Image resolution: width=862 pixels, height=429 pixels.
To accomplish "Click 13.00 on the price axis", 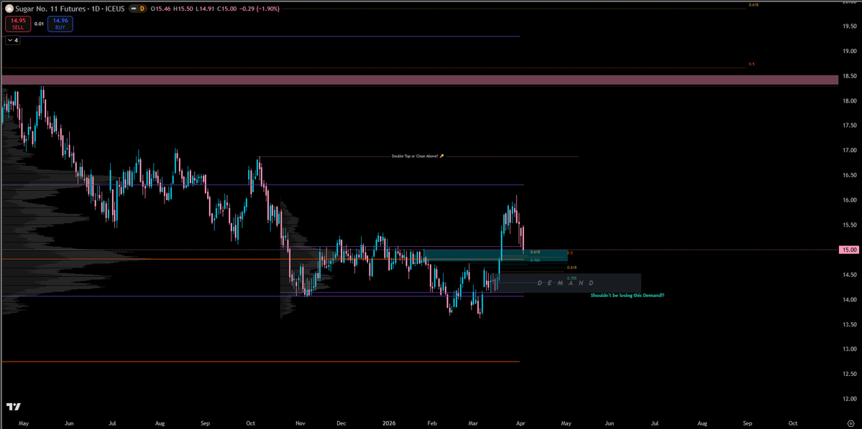I will 850,349.
